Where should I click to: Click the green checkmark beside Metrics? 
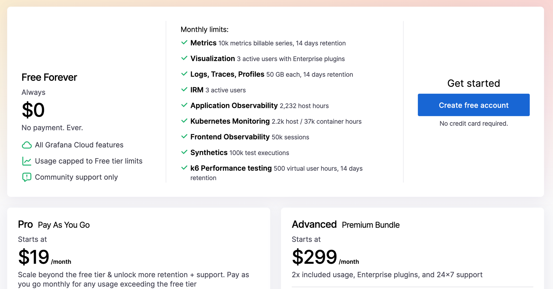[185, 42]
